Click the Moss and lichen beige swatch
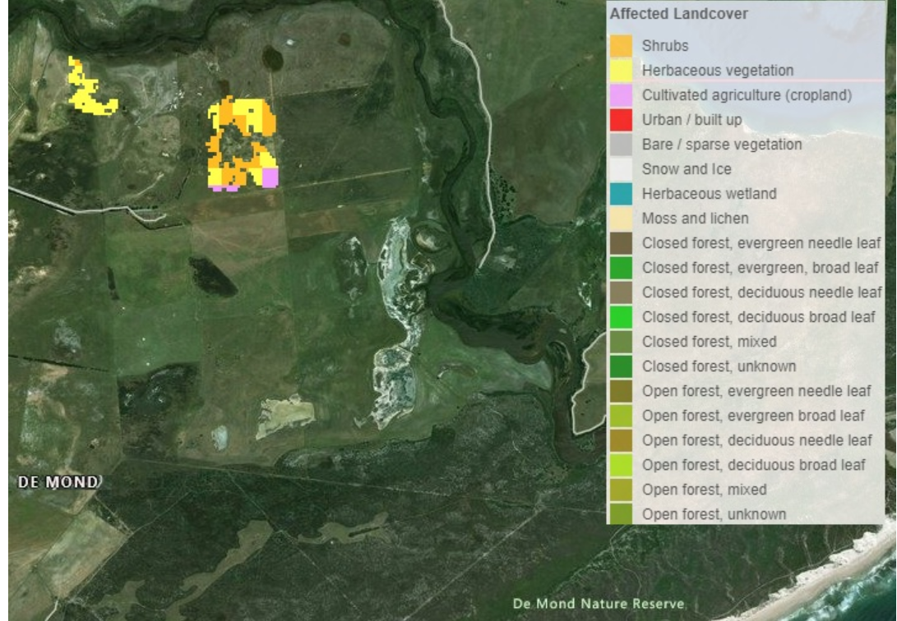This screenshot has height=621, width=897. 621,218
